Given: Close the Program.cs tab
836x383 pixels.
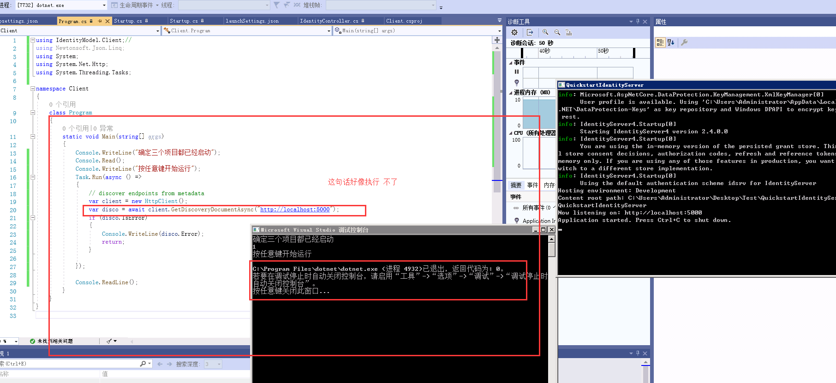Looking at the screenshot, I should pyautogui.click(x=107, y=21).
